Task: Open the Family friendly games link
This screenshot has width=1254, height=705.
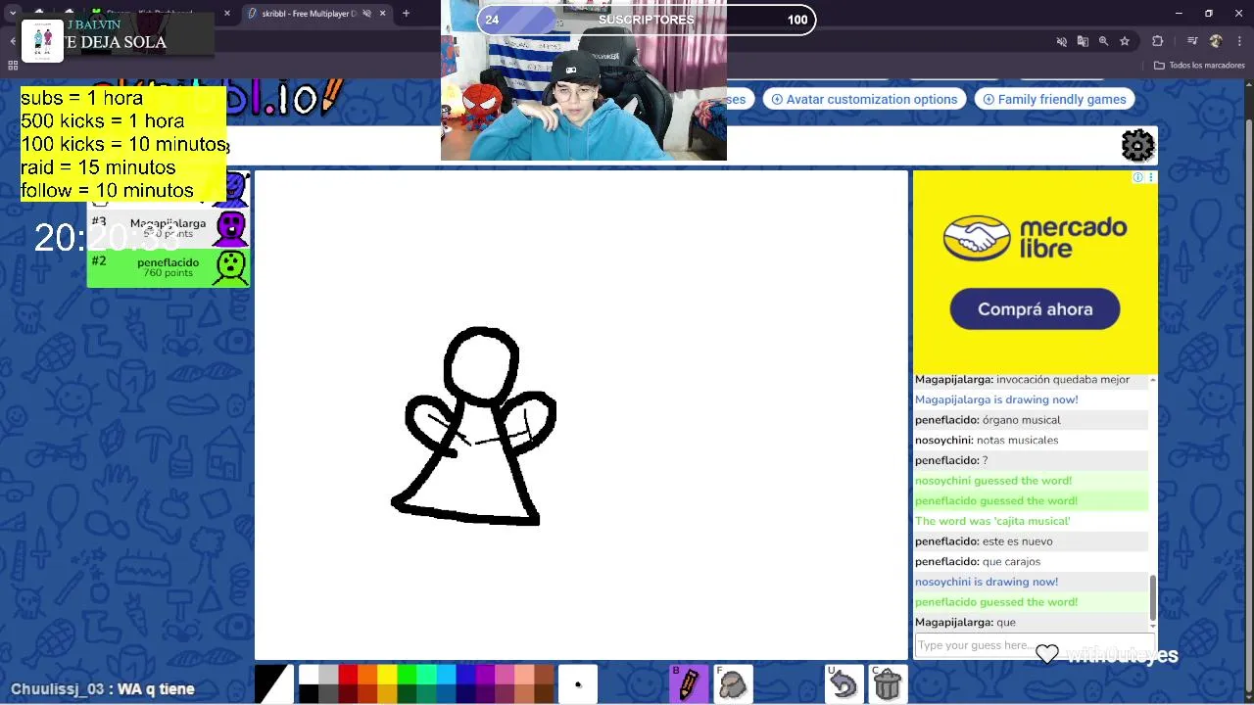Action: coord(1054,99)
